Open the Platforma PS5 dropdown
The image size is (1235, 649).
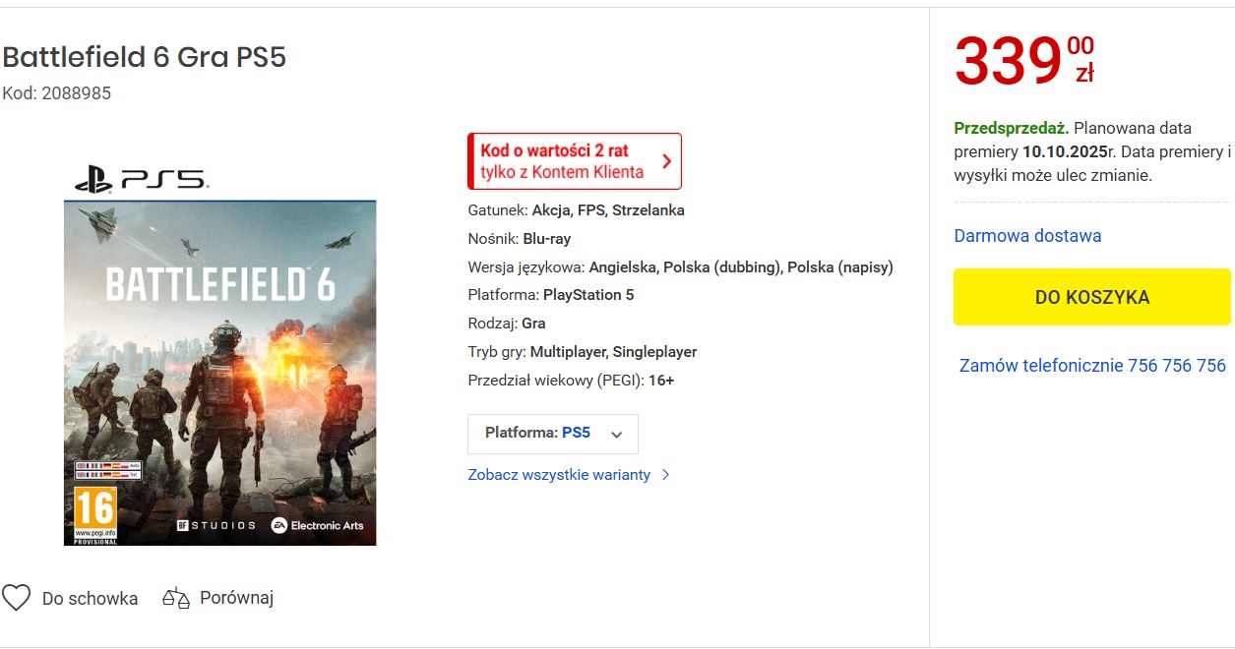[552, 434]
